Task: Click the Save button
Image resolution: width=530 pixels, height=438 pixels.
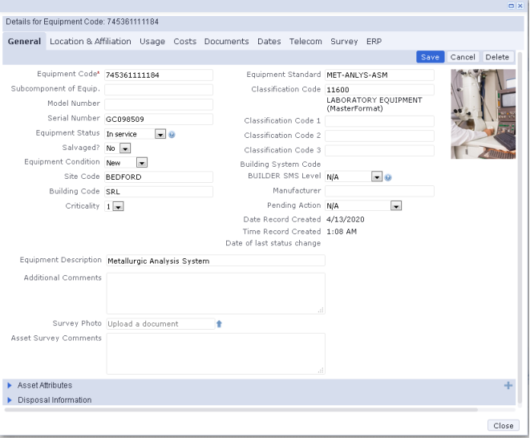Action: 430,57
